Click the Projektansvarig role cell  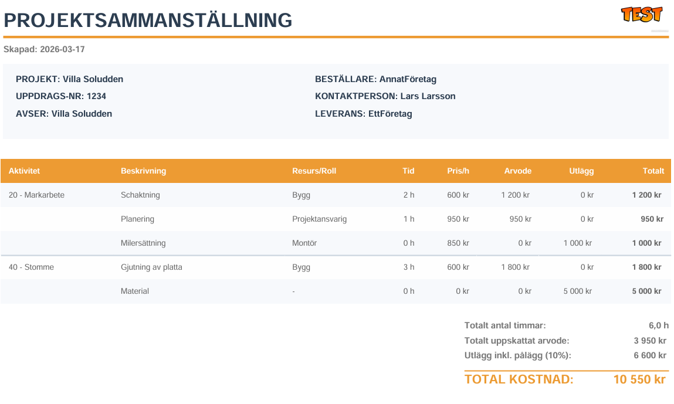[x=319, y=219]
